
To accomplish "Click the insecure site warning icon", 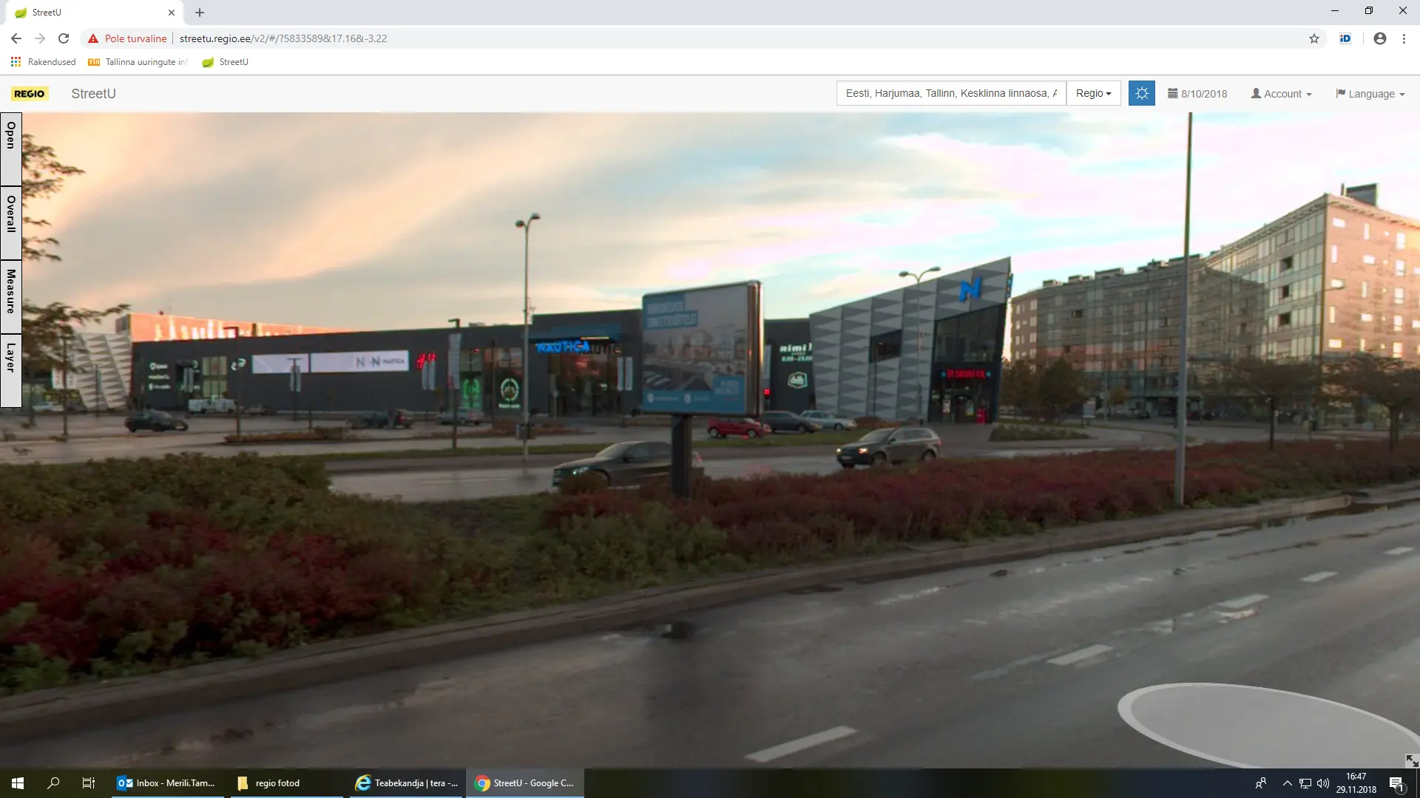I will tap(93, 38).
